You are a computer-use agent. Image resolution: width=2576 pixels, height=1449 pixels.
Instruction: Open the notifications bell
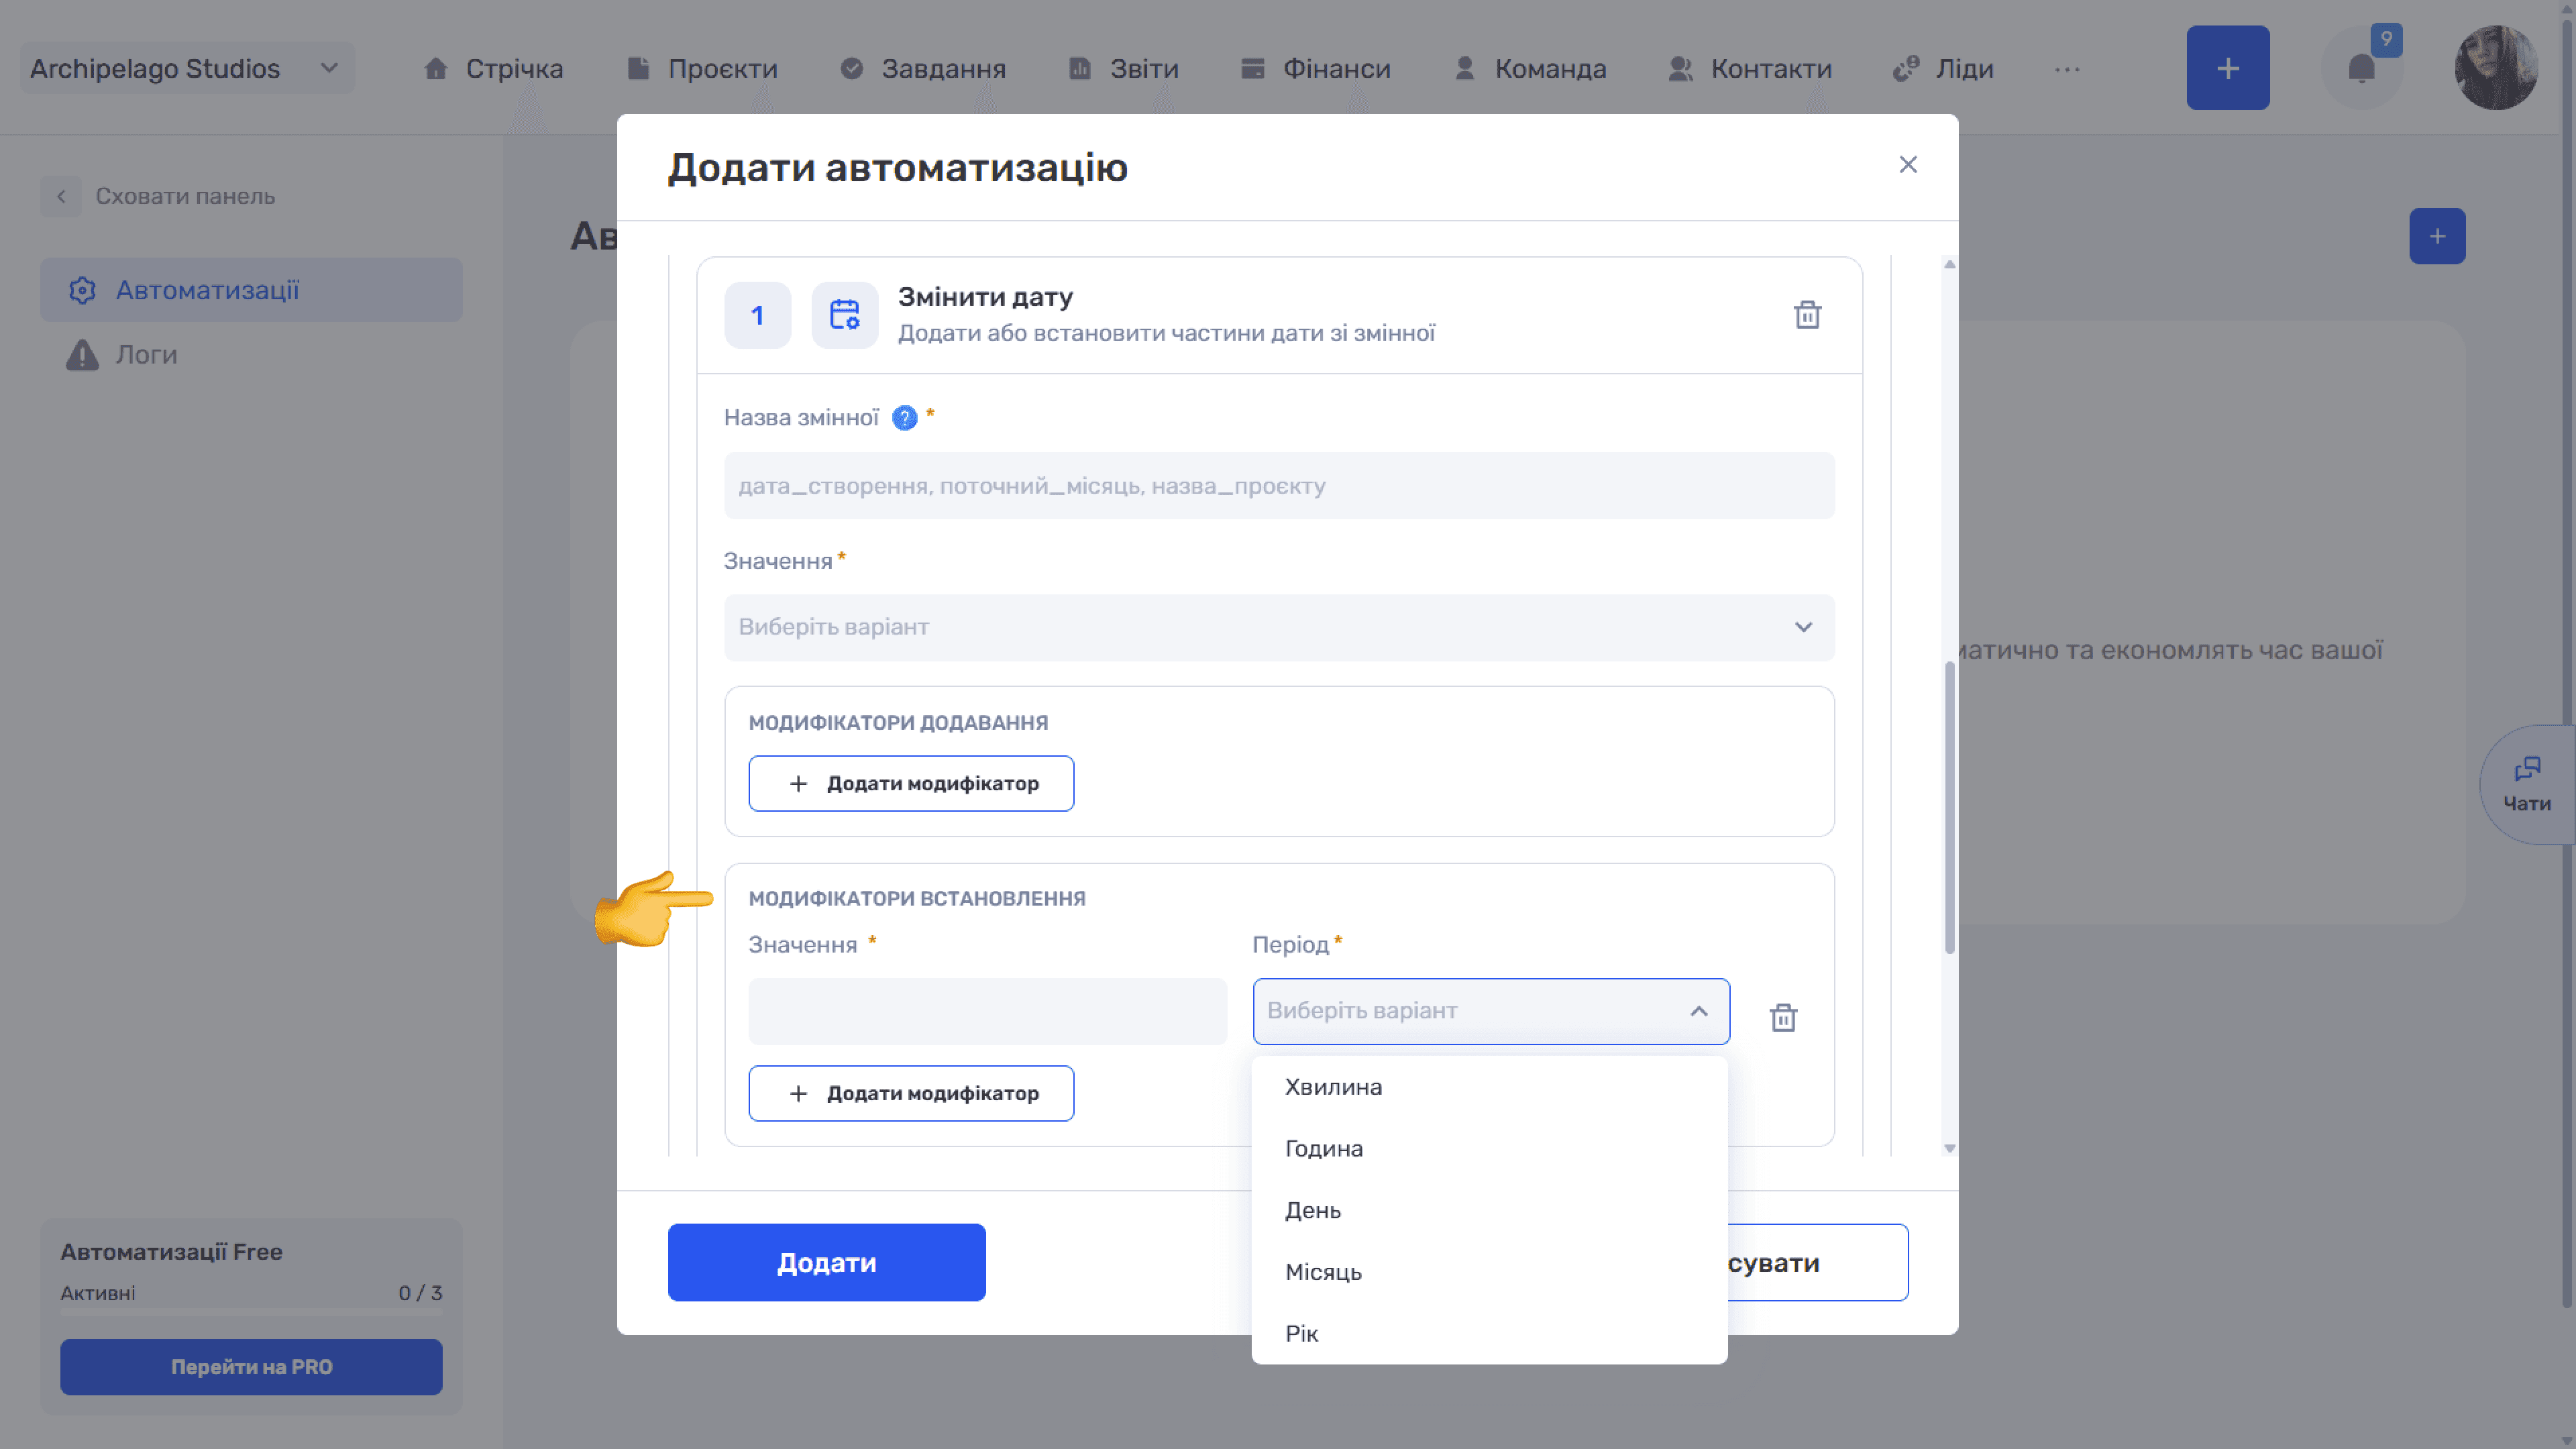2361,68
